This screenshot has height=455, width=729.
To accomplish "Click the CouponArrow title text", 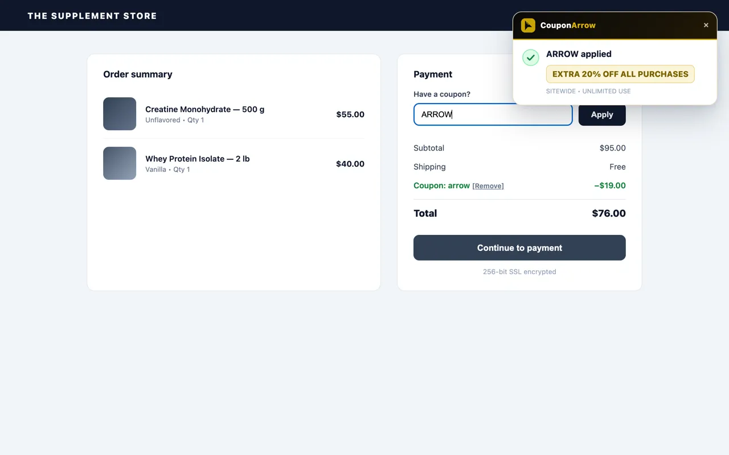I will (x=568, y=25).
